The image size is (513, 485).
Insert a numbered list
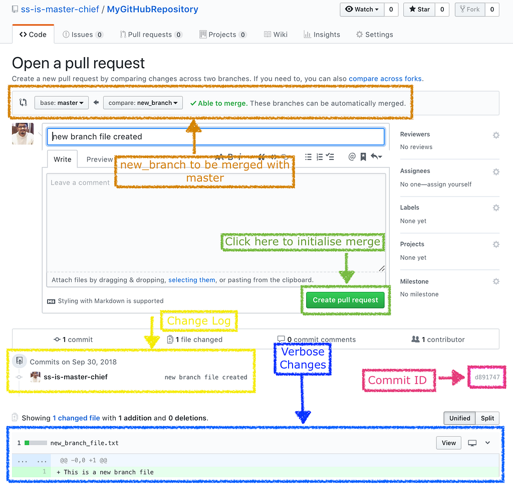pos(320,157)
